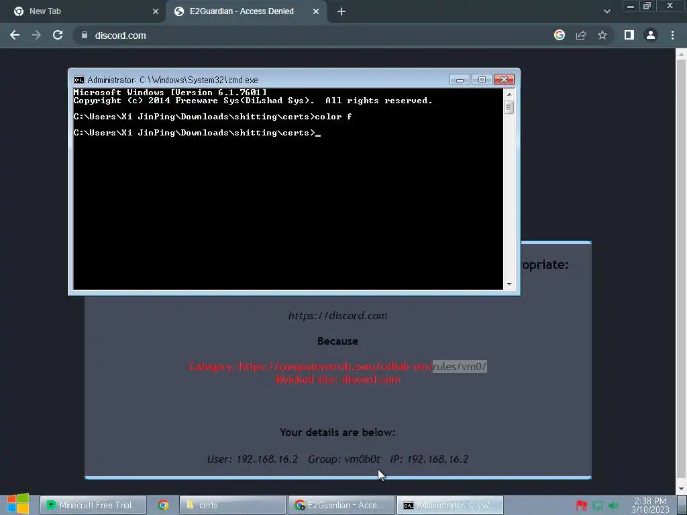Image resolution: width=687 pixels, height=515 pixels.
Task: Restore down the Chrome window
Action: point(647,6)
